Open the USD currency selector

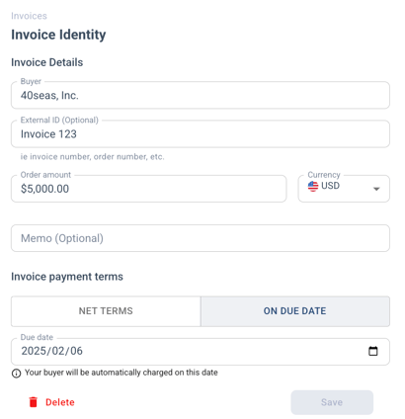(x=344, y=189)
